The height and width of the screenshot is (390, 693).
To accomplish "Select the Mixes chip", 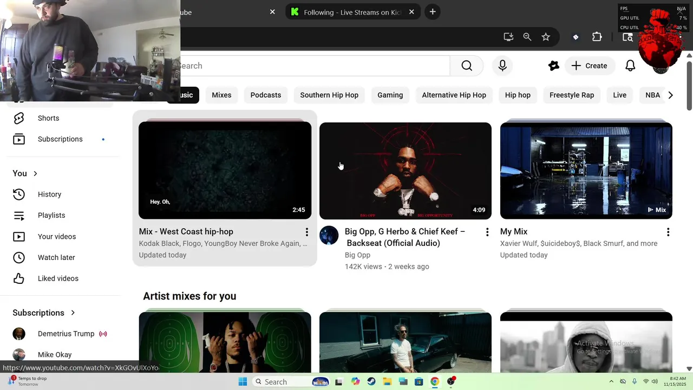I will pos(221,95).
